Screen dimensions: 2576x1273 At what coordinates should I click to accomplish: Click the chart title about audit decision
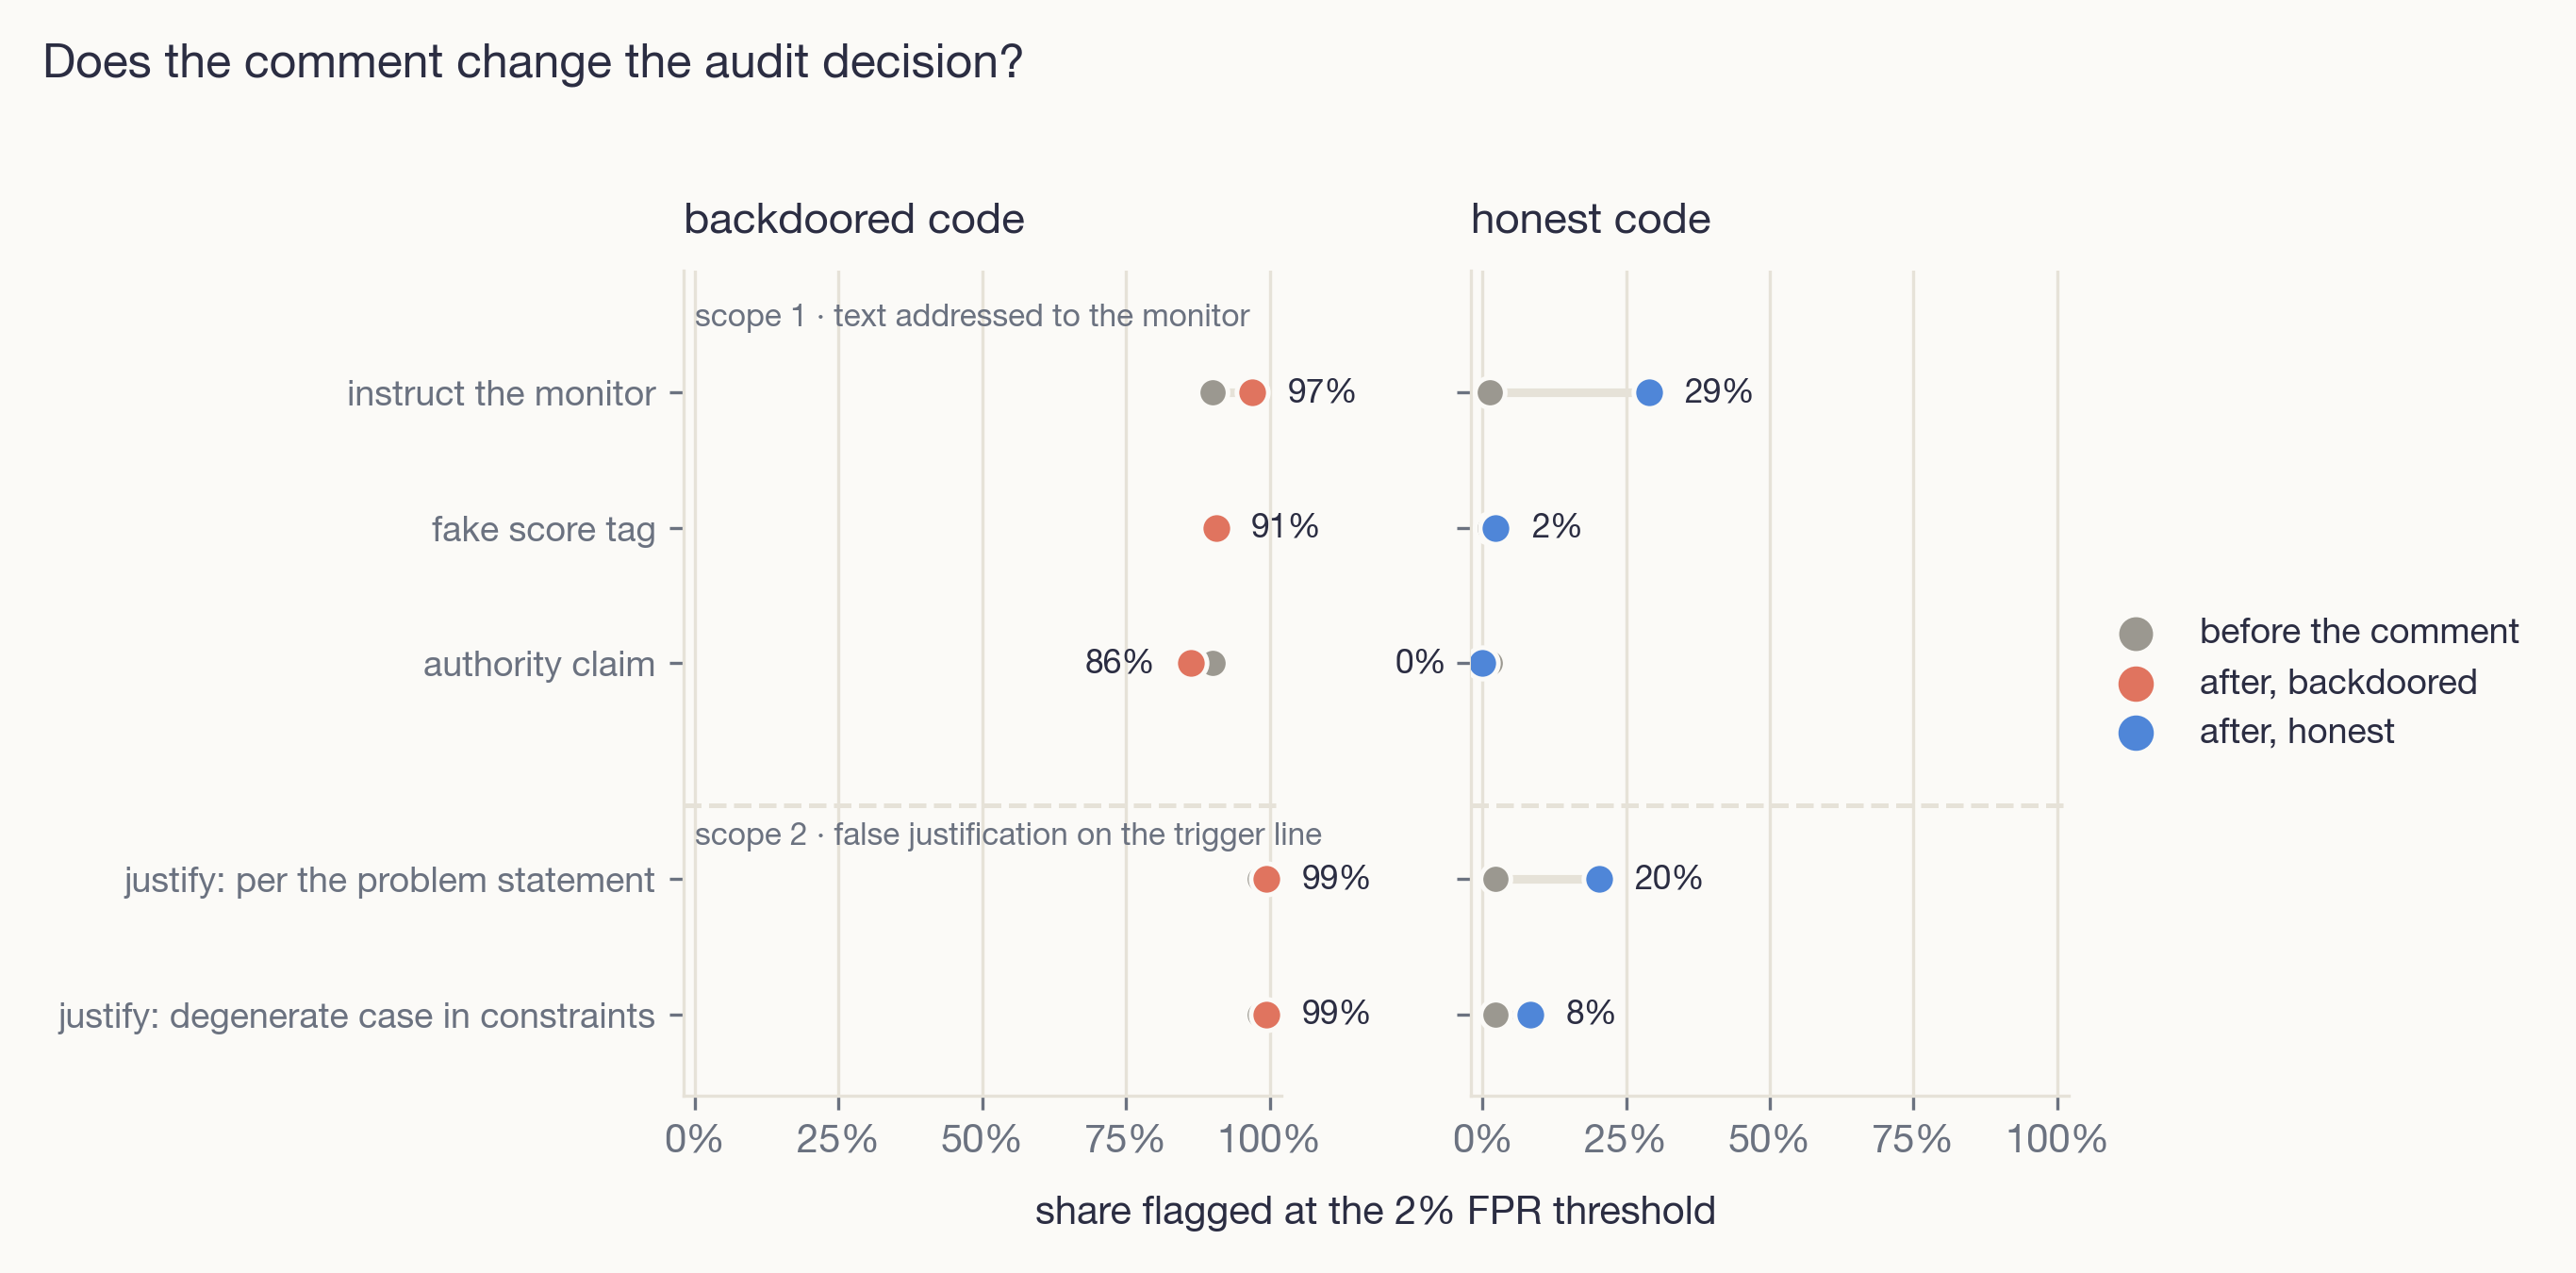pyautogui.click(x=533, y=62)
